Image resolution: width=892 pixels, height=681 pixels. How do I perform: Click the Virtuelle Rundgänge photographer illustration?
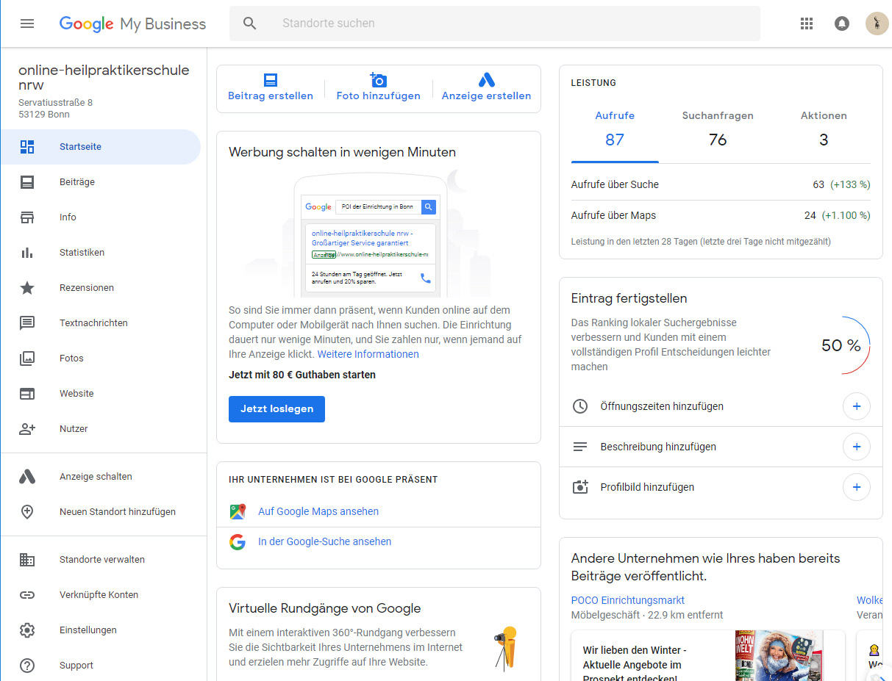(x=506, y=648)
